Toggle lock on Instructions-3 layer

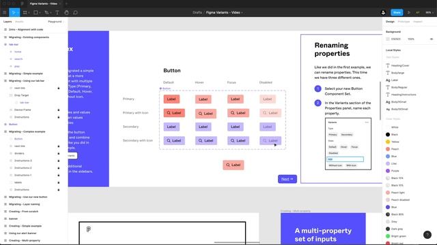(59, 161)
